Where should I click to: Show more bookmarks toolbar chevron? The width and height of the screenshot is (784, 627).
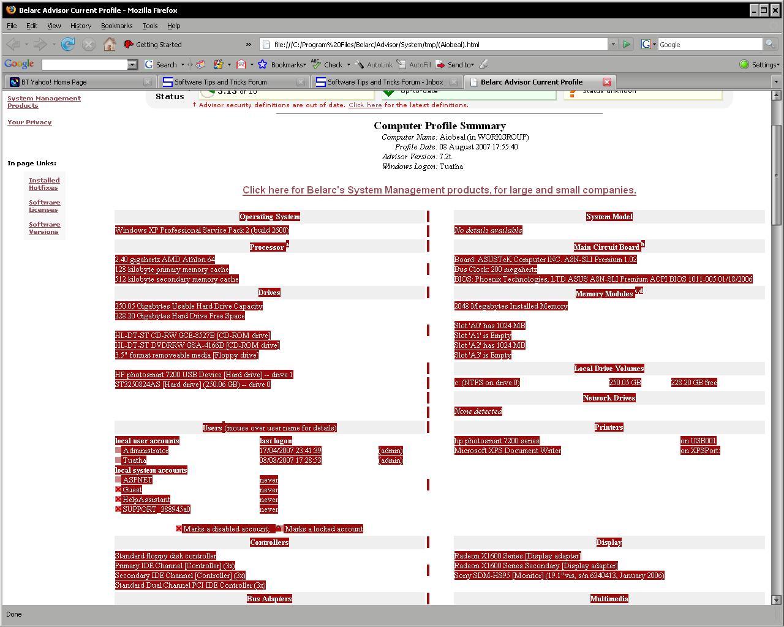click(x=248, y=44)
